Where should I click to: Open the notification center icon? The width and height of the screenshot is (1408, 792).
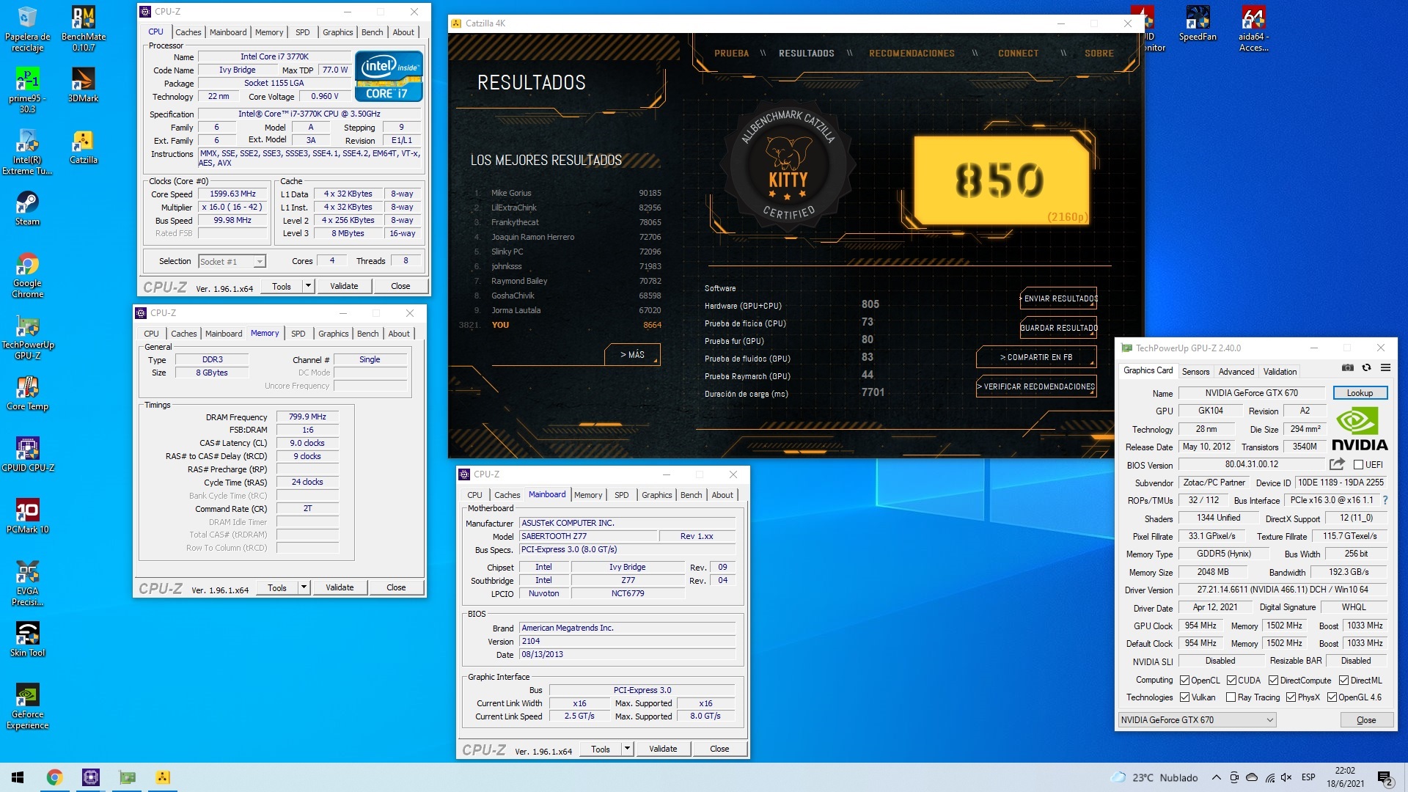(1385, 778)
